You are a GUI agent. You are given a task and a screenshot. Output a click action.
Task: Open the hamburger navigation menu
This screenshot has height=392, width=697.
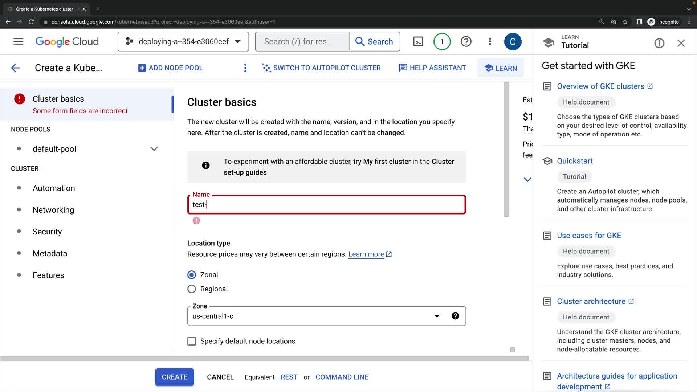point(19,42)
